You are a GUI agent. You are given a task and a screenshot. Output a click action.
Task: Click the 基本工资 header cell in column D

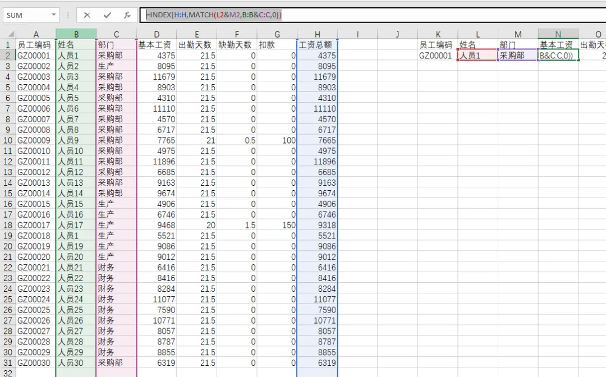pyautogui.click(x=157, y=45)
